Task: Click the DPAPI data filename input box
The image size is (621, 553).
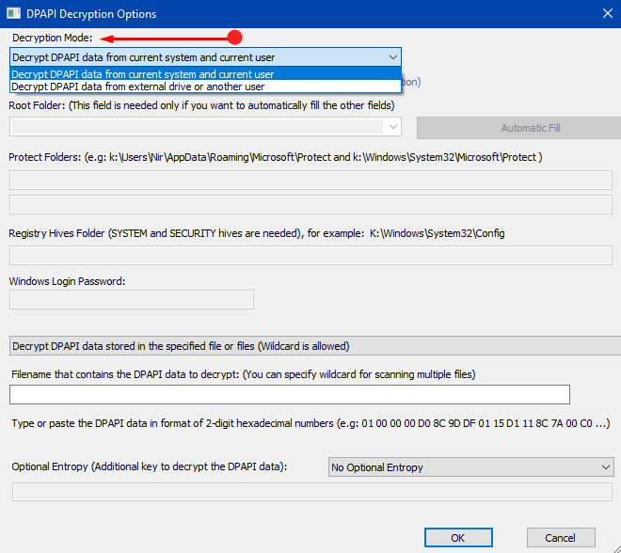Action: coord(290,394)
